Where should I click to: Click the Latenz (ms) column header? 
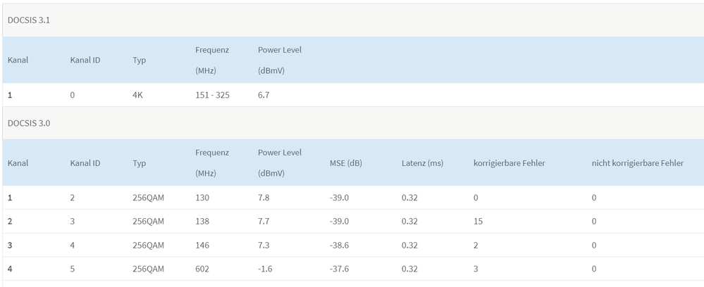pyautogui.click(x=422, y=163)
